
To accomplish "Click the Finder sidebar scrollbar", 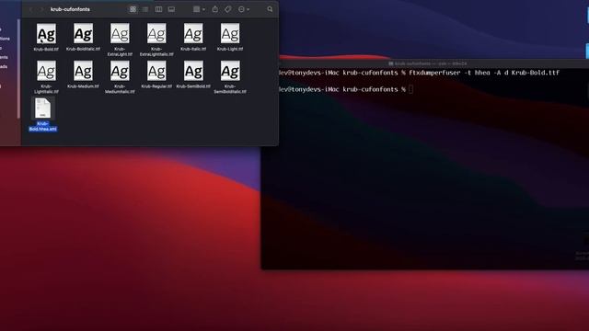I will point(18,70).
